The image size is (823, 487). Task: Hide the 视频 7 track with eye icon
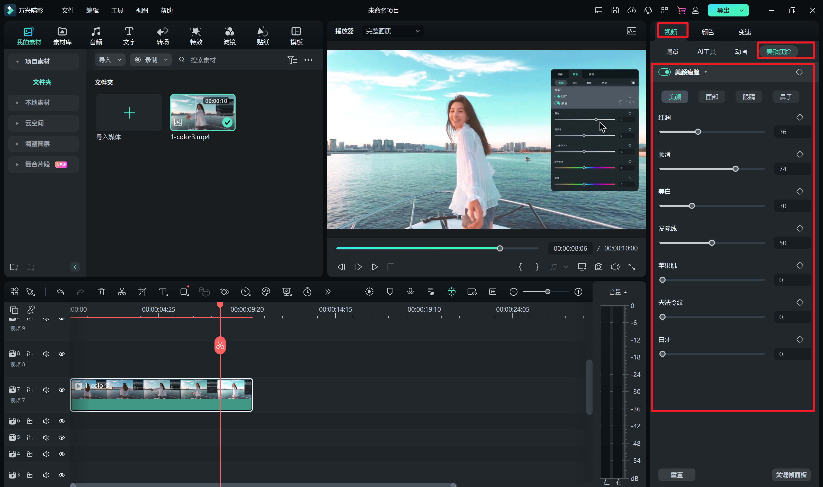[x=62, y=390]
